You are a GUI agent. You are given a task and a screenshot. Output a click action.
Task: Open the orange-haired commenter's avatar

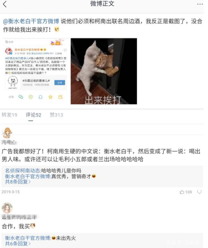coord(7,133)
